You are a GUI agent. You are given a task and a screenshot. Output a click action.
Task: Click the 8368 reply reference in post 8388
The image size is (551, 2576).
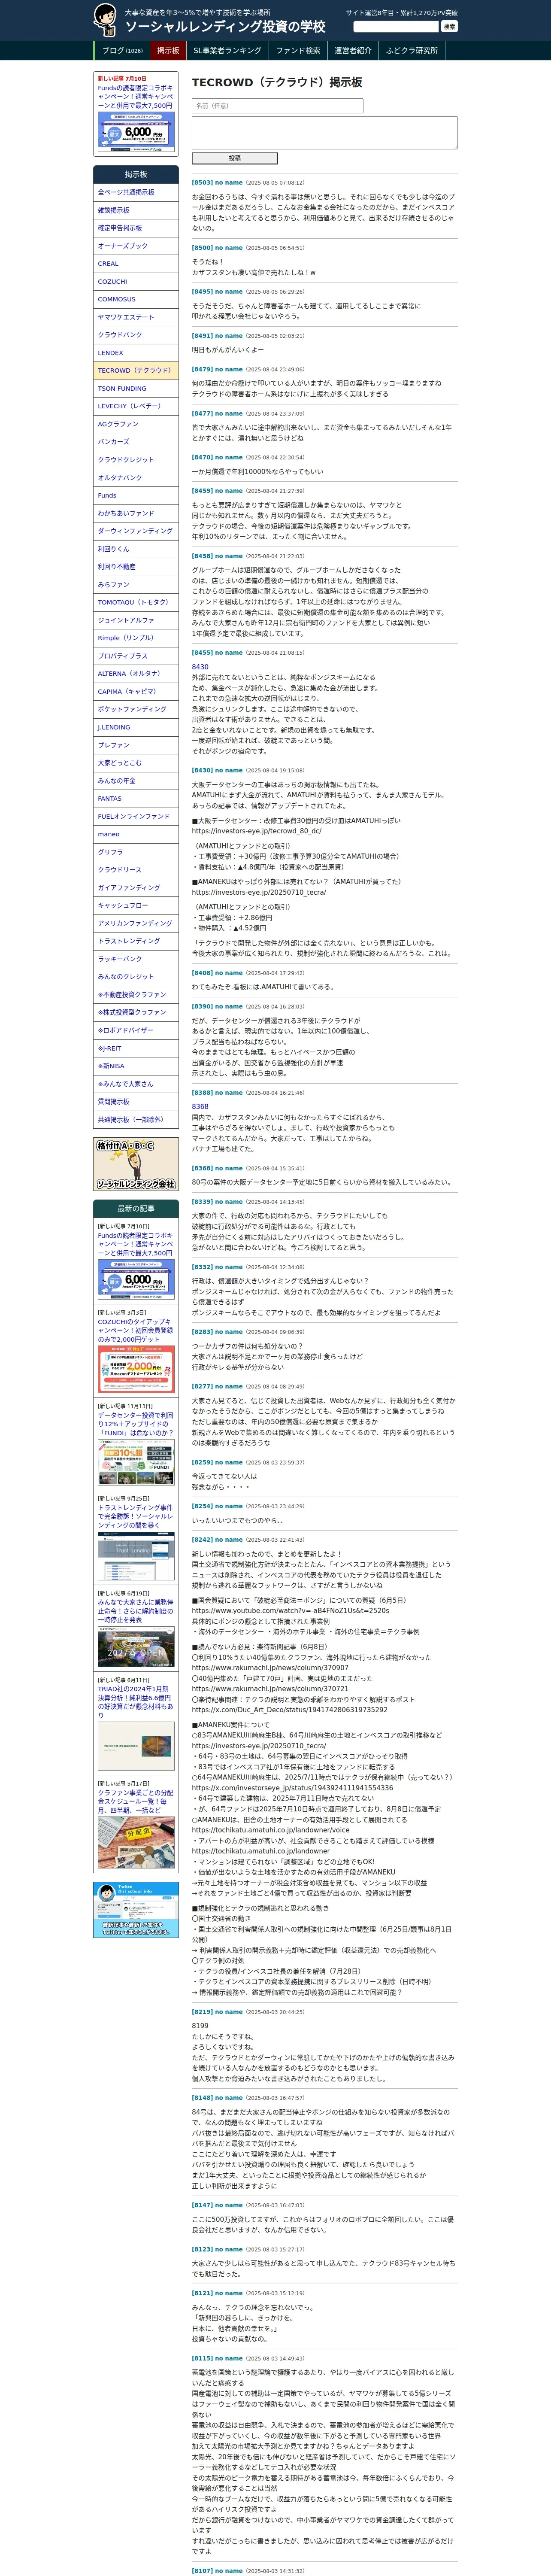click(200, 1107)
